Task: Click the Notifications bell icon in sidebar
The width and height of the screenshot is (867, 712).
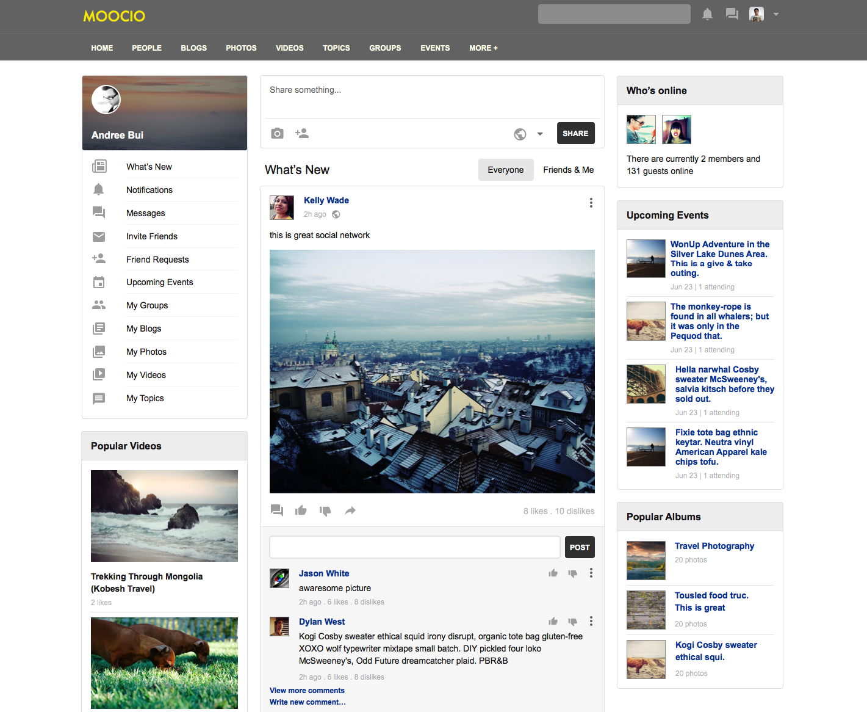Action: (99, 189)
